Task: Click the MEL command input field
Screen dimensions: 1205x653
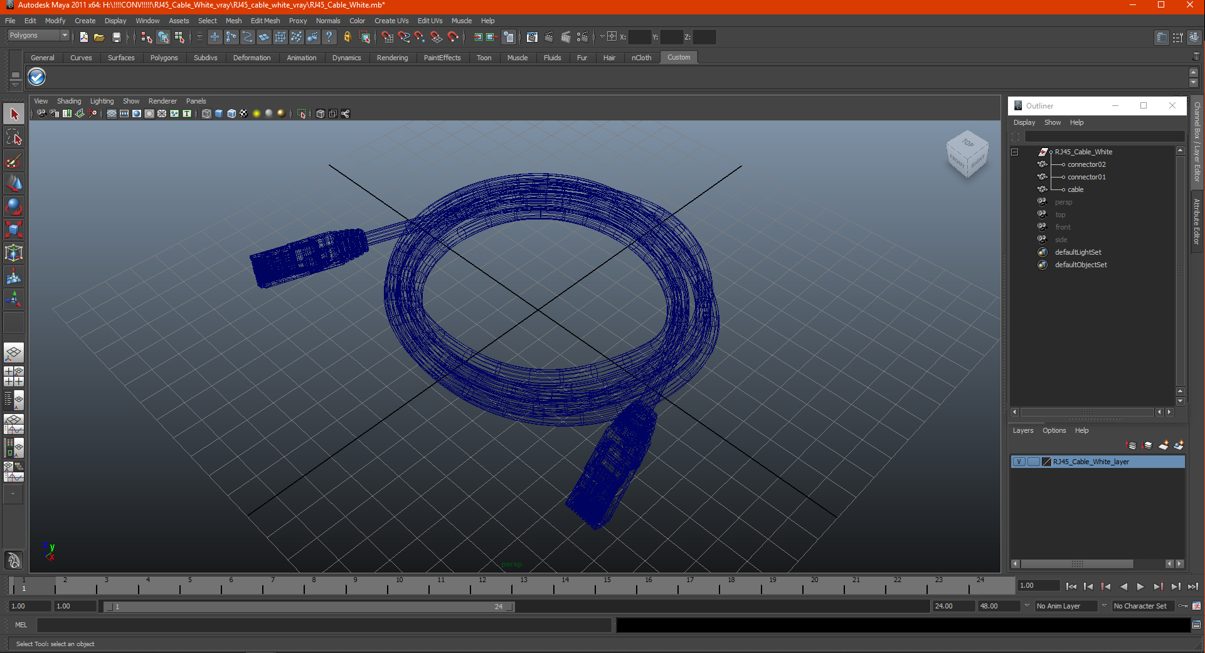Action: [324, 625]
